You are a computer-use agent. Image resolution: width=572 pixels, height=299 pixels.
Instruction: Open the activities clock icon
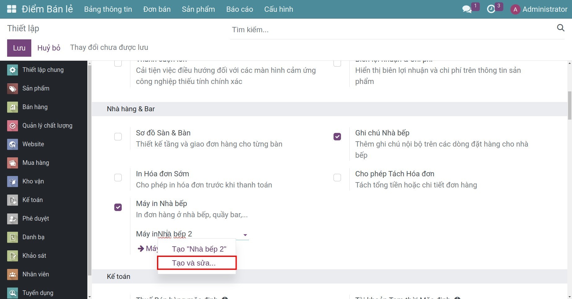click(491, 9)
